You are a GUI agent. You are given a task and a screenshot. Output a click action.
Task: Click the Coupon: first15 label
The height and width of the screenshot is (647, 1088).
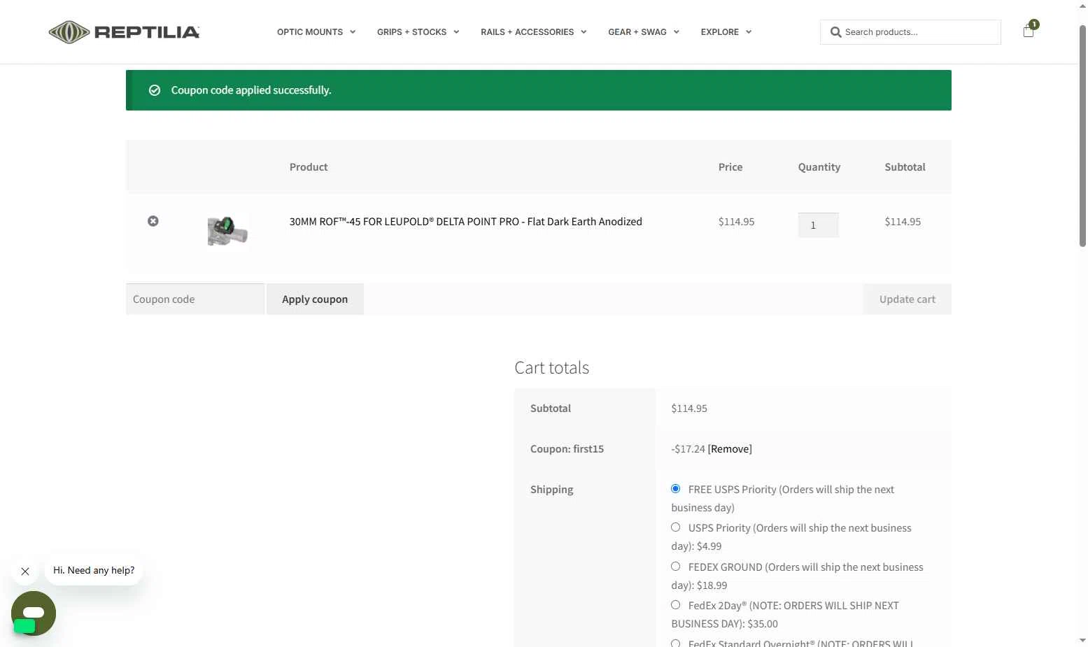[x=567, y=449]
